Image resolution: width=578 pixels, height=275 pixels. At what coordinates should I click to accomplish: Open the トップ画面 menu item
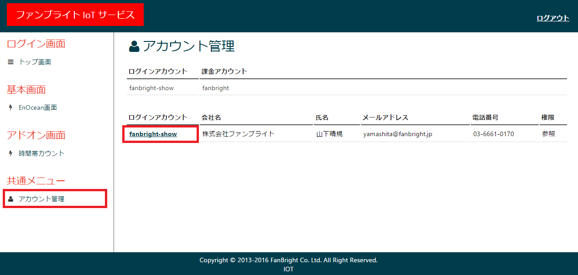pos(35,62)
